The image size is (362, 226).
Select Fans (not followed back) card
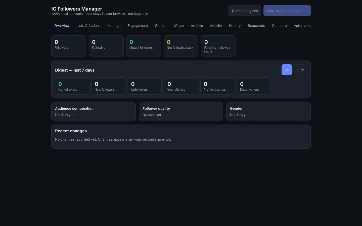218,46
